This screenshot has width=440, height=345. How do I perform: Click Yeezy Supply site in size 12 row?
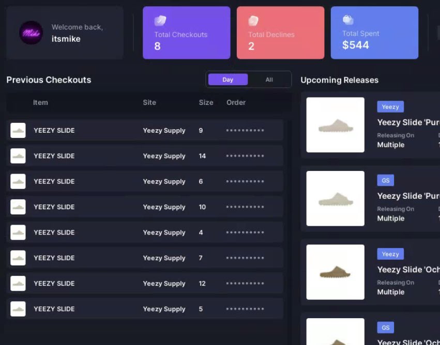click(x=164, y=284)
